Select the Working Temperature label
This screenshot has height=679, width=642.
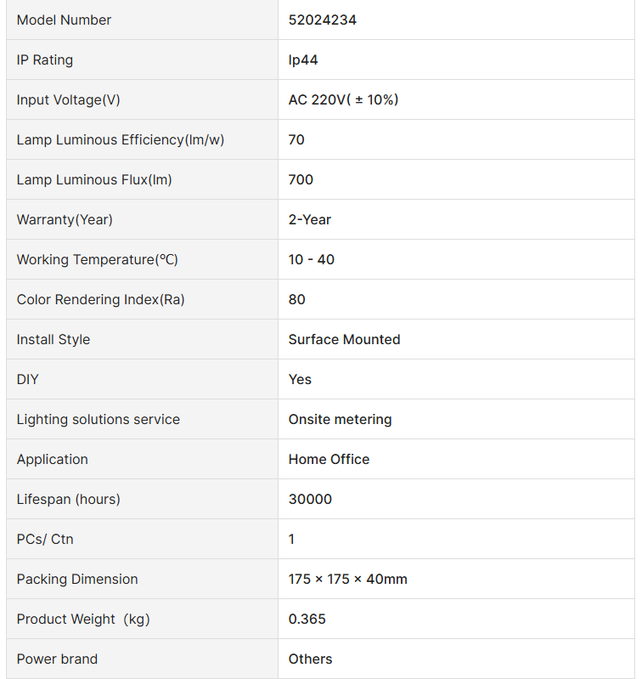pos(98,260)
